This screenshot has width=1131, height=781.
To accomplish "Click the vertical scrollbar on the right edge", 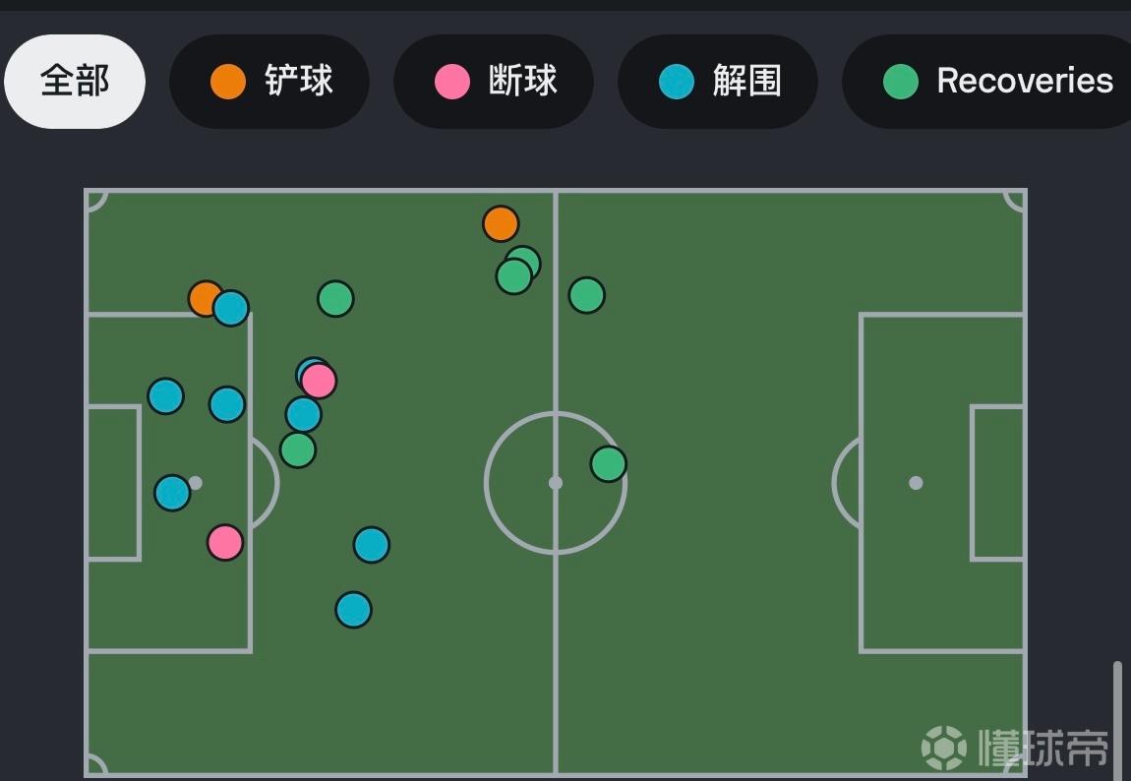I will point(1117,719).
